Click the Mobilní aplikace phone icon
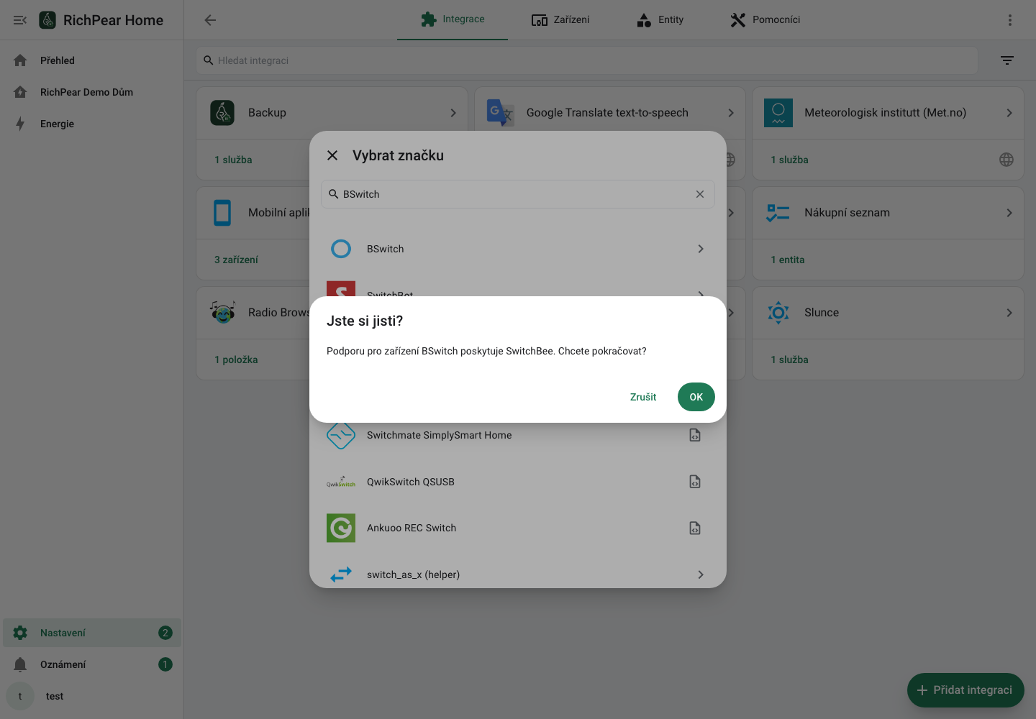 [222, 213]
